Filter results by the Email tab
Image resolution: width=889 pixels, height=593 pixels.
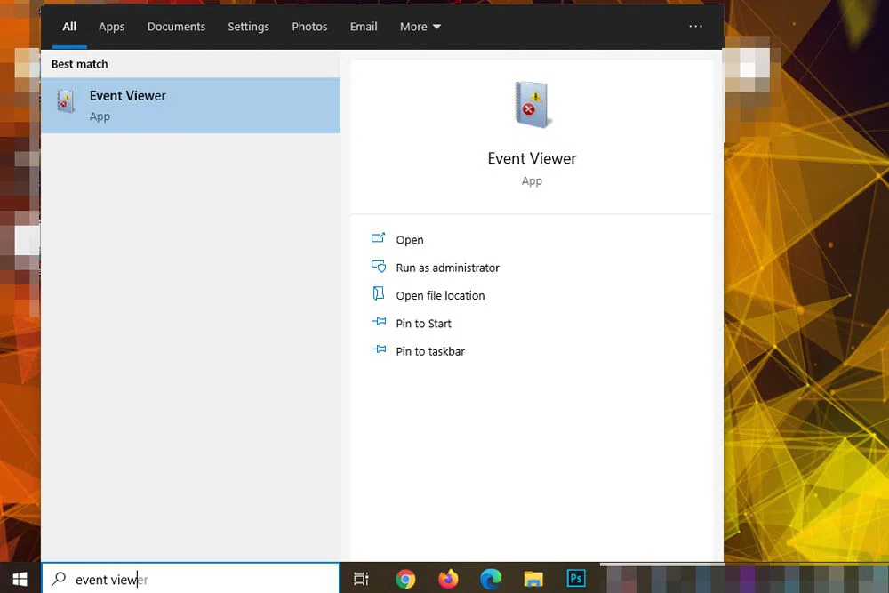pos(364,27)
